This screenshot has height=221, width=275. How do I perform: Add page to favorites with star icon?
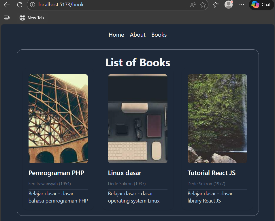pyautogui.click(x=203, y=5)
